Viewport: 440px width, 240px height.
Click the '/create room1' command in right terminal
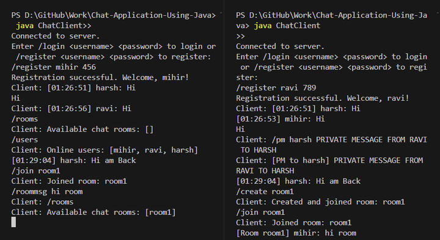[x=265, y=192]
